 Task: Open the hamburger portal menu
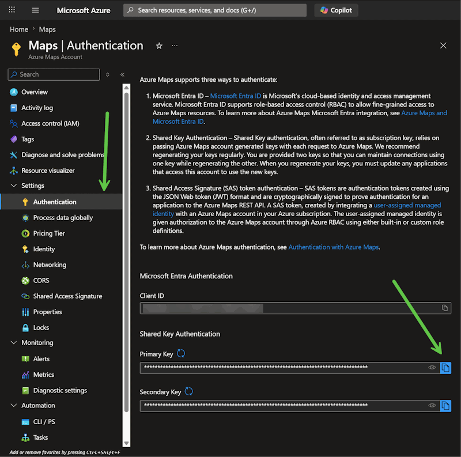coord(35,10)
